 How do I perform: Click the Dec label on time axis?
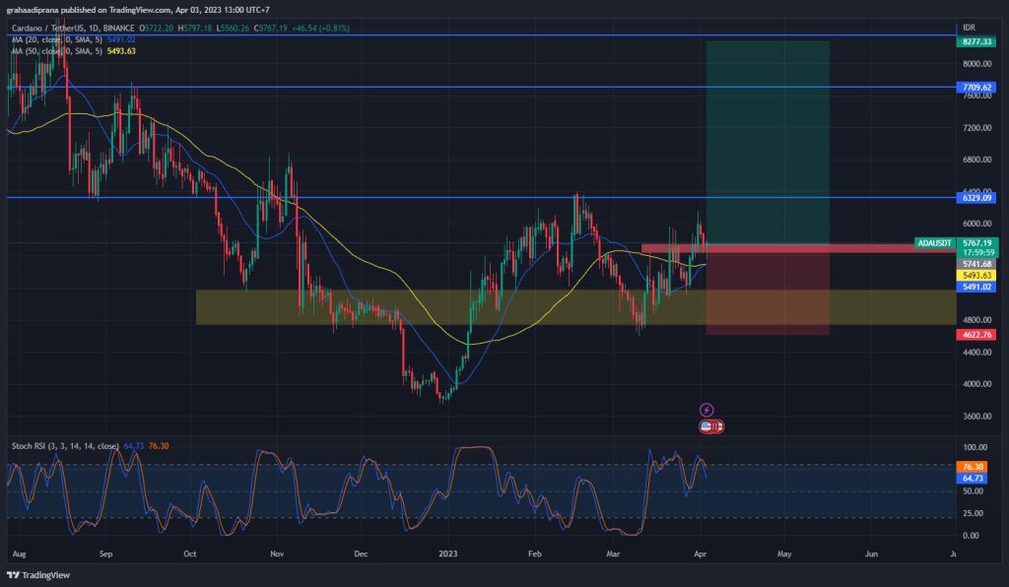click(x=361, y=554)
